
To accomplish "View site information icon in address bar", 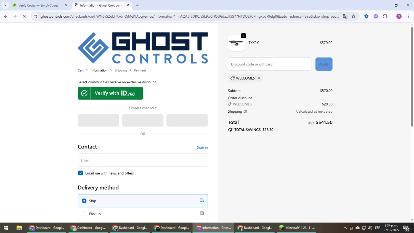I will coord(35,16).
